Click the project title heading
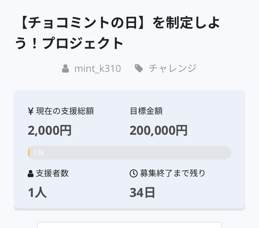259x228 pixels. click(x=117, y=33)
